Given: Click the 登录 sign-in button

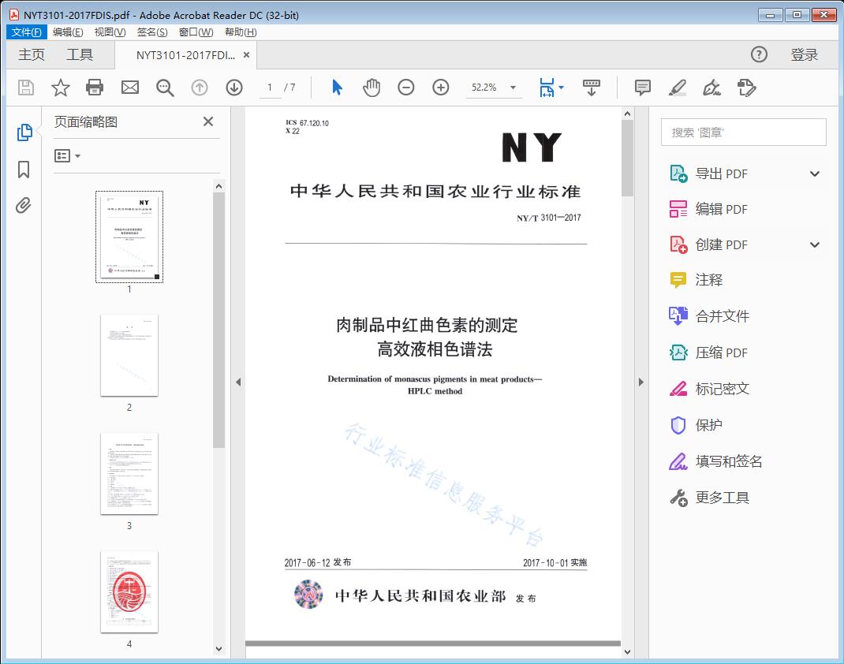Looking at the screenshot, I should point(804,54).
